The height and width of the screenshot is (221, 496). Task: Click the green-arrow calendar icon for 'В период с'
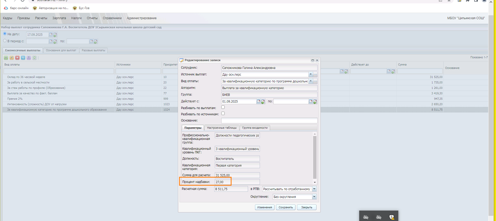[x=55, y=41]
